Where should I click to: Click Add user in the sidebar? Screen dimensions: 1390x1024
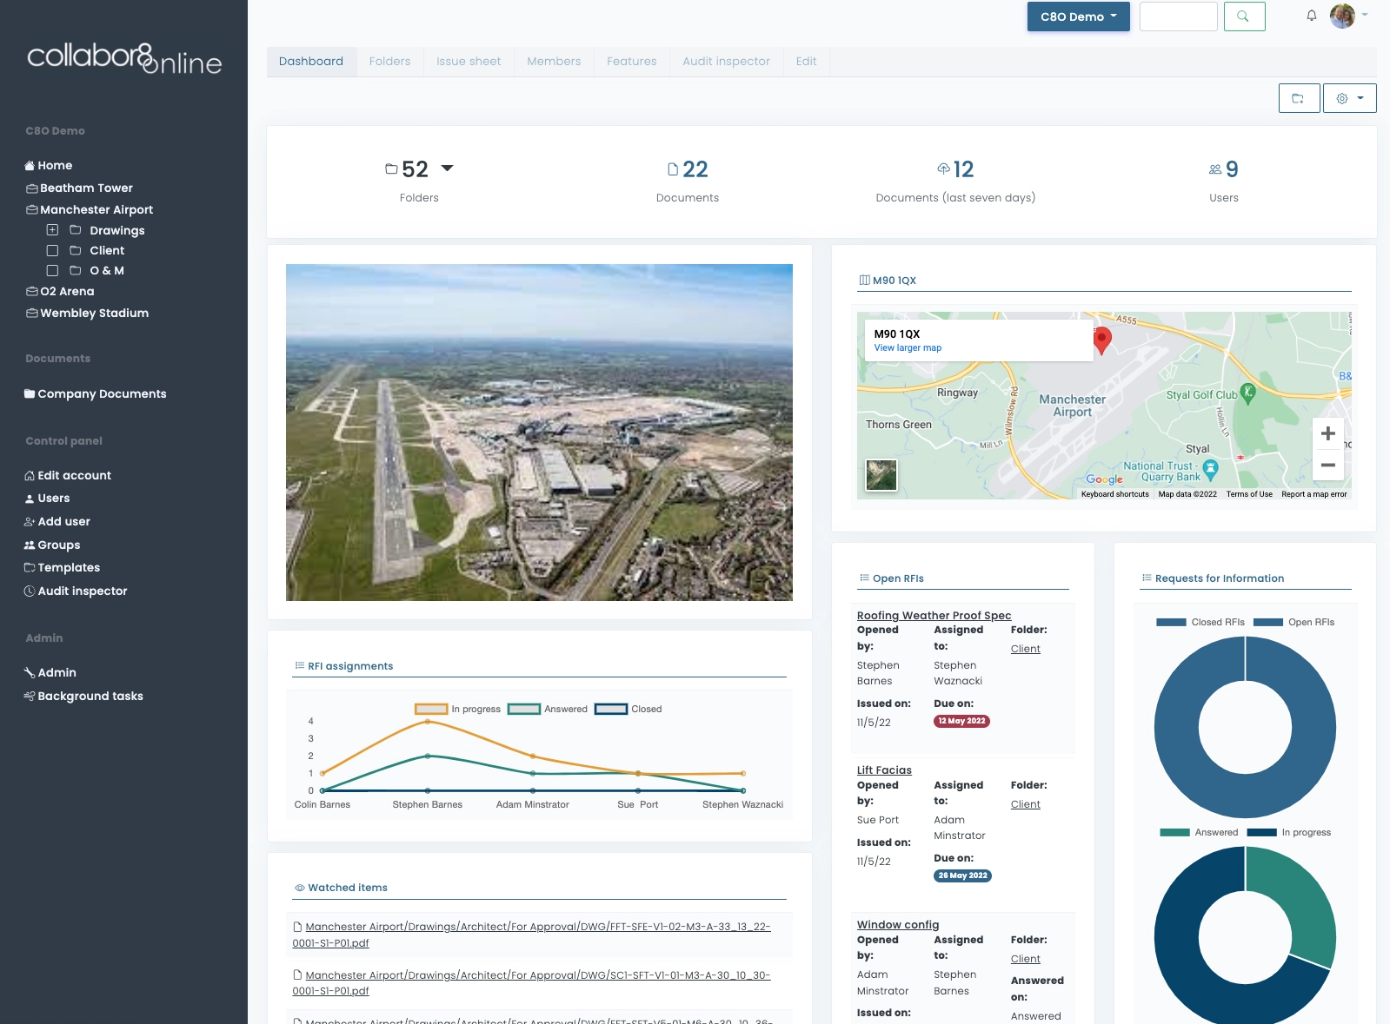(x=57, y=521)
